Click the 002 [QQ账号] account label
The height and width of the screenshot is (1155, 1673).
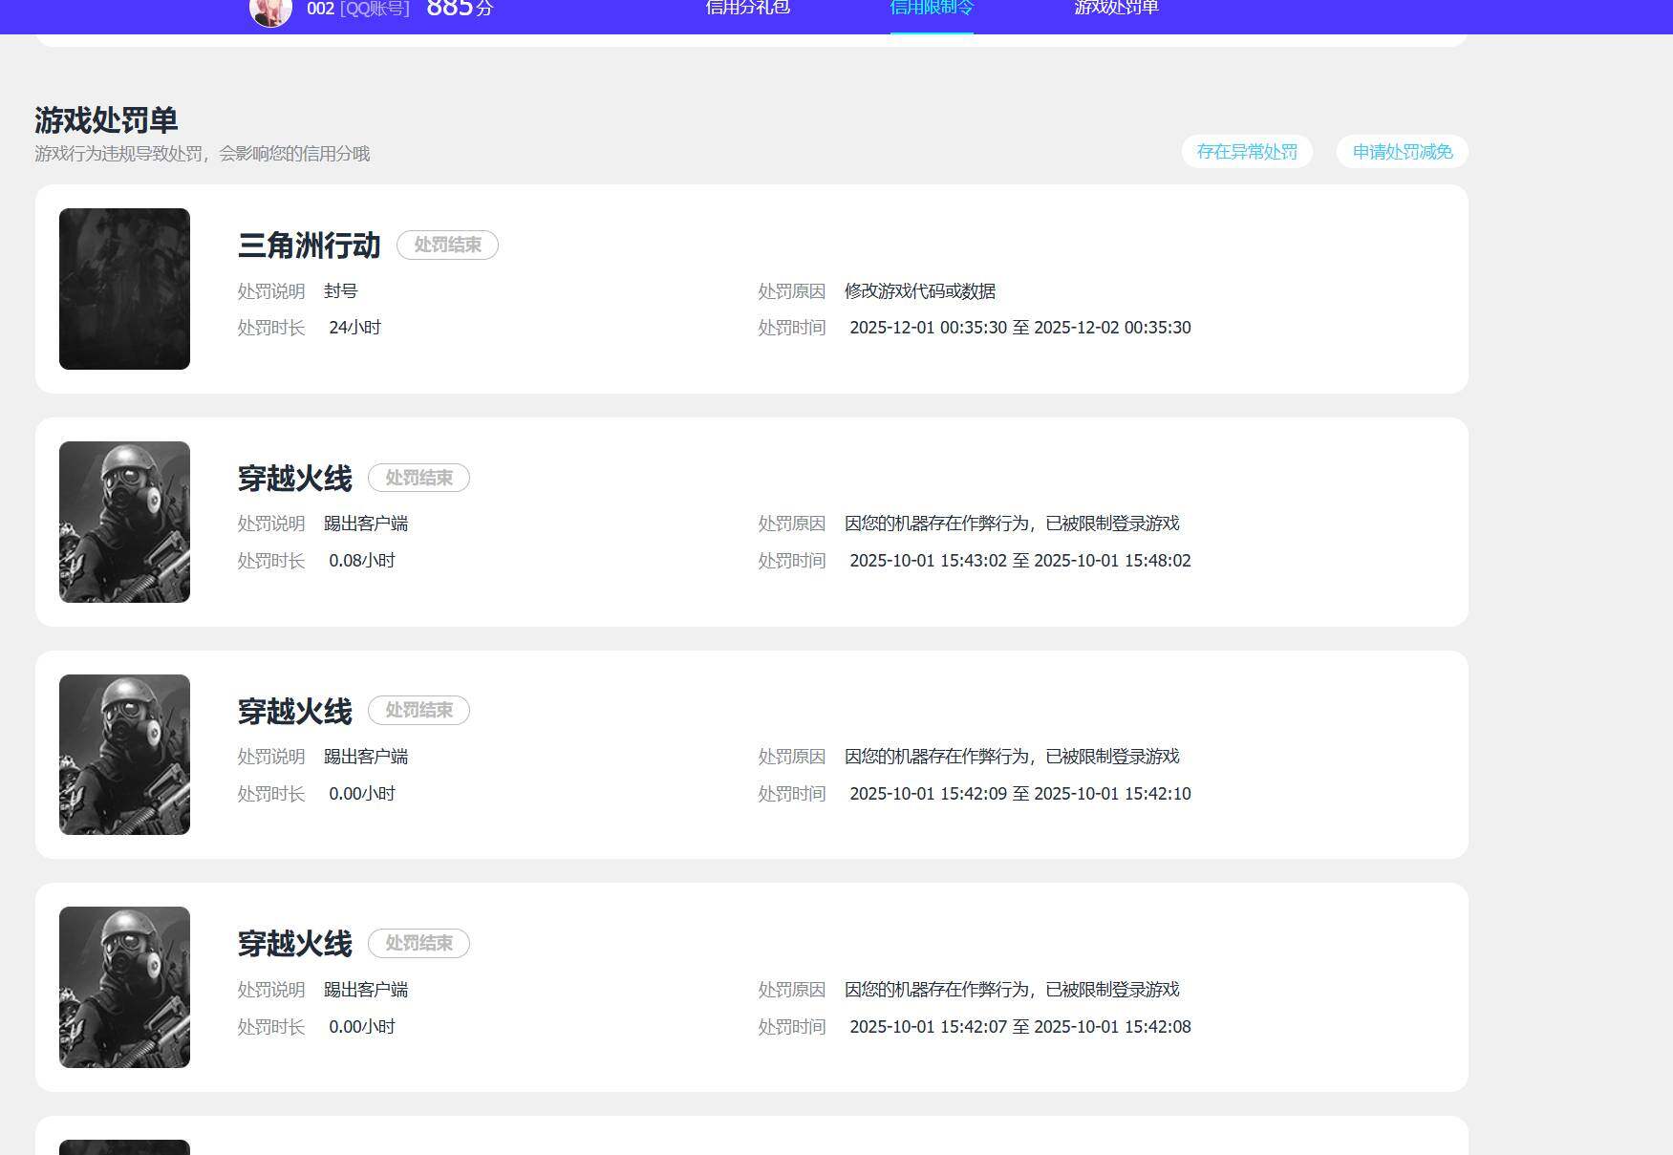coord(358,9)
